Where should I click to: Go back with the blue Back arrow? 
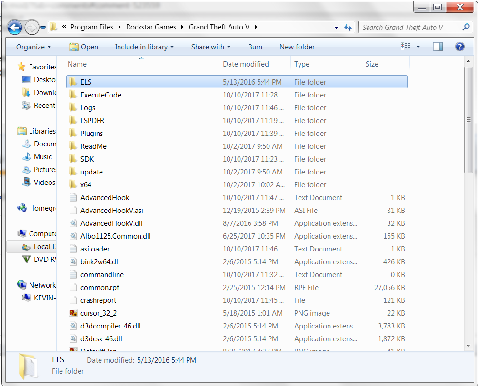tap(15, 28)
